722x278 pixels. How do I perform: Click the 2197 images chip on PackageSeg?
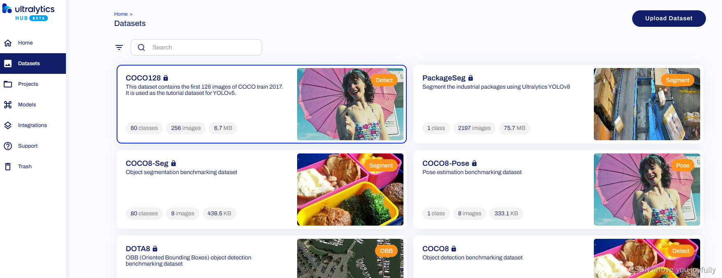pos(474,128)
